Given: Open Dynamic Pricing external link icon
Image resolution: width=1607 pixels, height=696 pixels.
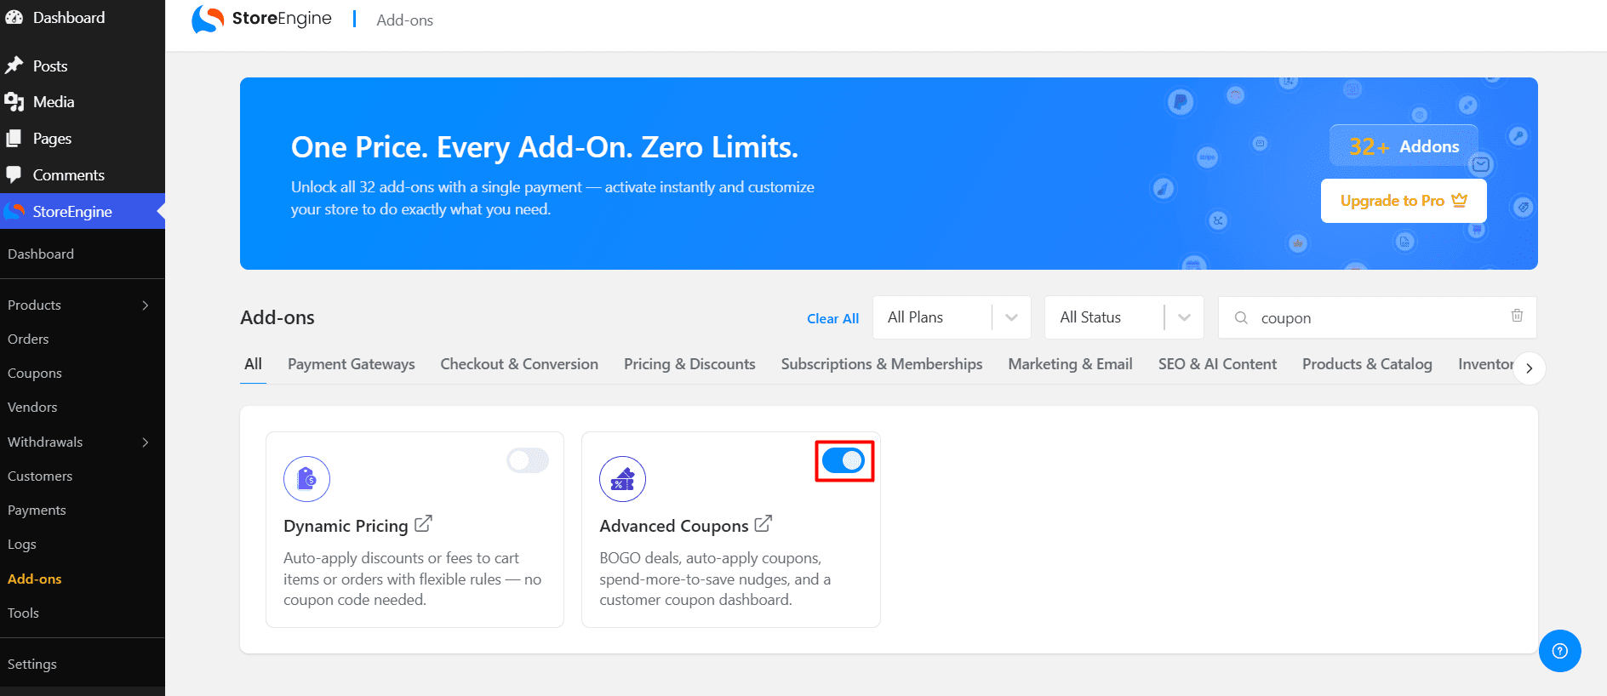Looking at the screenshot, I should click(423, 524).
